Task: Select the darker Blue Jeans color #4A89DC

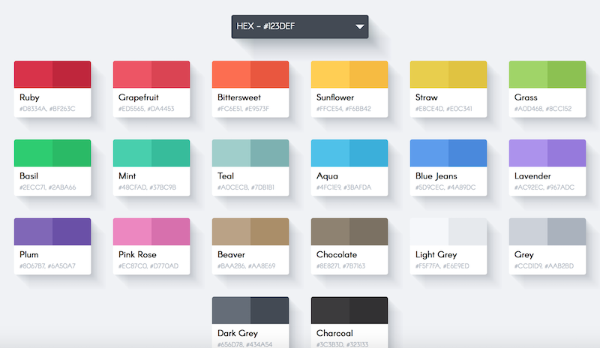Action: click(x=468, y=153)
